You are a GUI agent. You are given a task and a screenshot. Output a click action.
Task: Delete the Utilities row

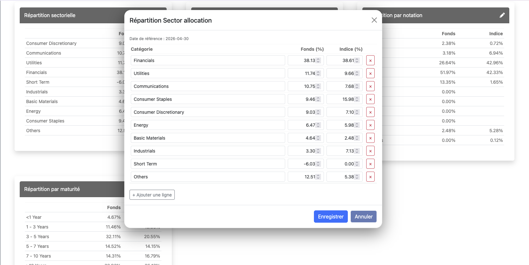point(370,73)
